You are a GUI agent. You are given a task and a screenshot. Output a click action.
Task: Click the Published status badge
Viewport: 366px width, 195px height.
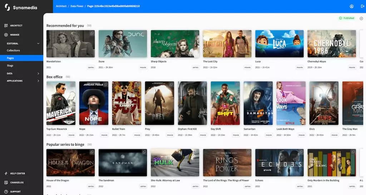point(346,18)
